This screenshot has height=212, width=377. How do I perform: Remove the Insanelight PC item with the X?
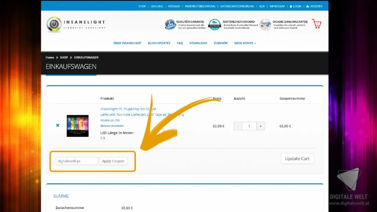(57, 125)
